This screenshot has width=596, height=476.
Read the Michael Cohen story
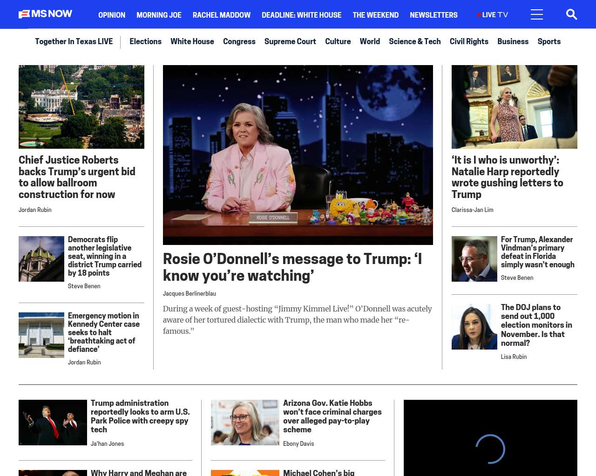coord(319,473)
